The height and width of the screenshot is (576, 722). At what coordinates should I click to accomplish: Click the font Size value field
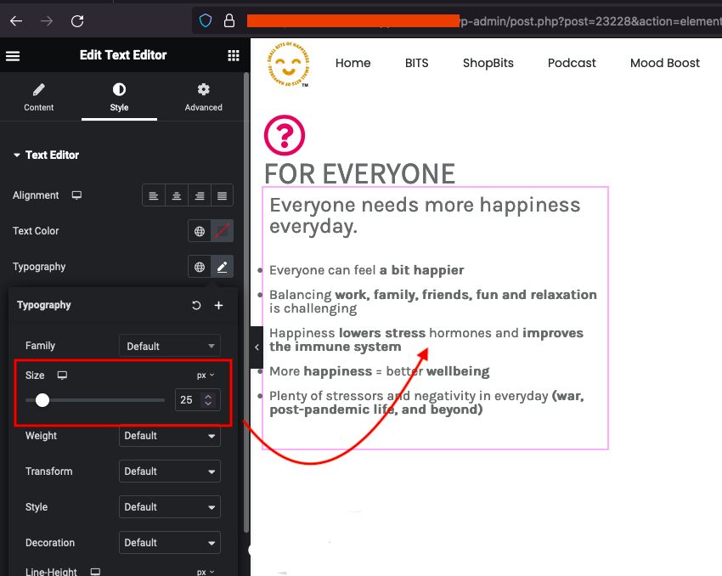pyautogui.click(x=189, y=399)
